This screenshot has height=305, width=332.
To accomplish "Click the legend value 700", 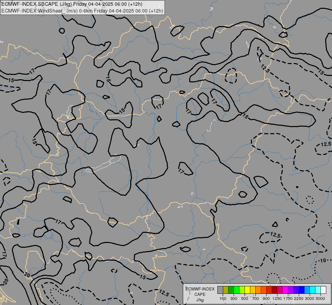I will [x=256, y=299].
